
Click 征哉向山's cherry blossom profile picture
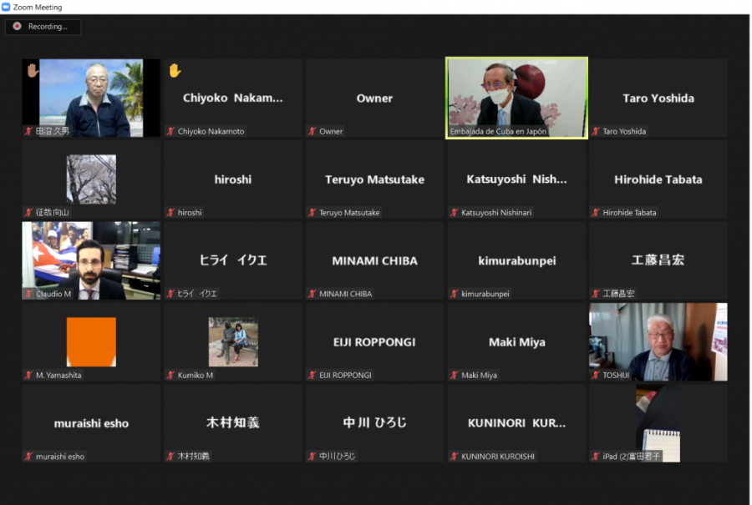click(91, 179)
